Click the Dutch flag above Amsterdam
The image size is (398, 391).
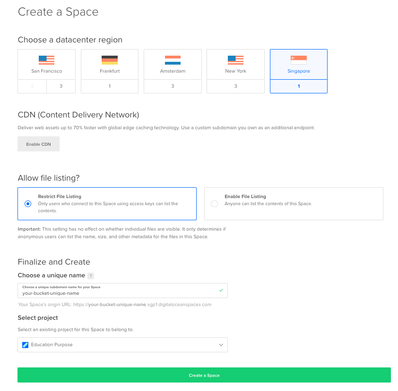pyautogui.click(x=173, y=60)
